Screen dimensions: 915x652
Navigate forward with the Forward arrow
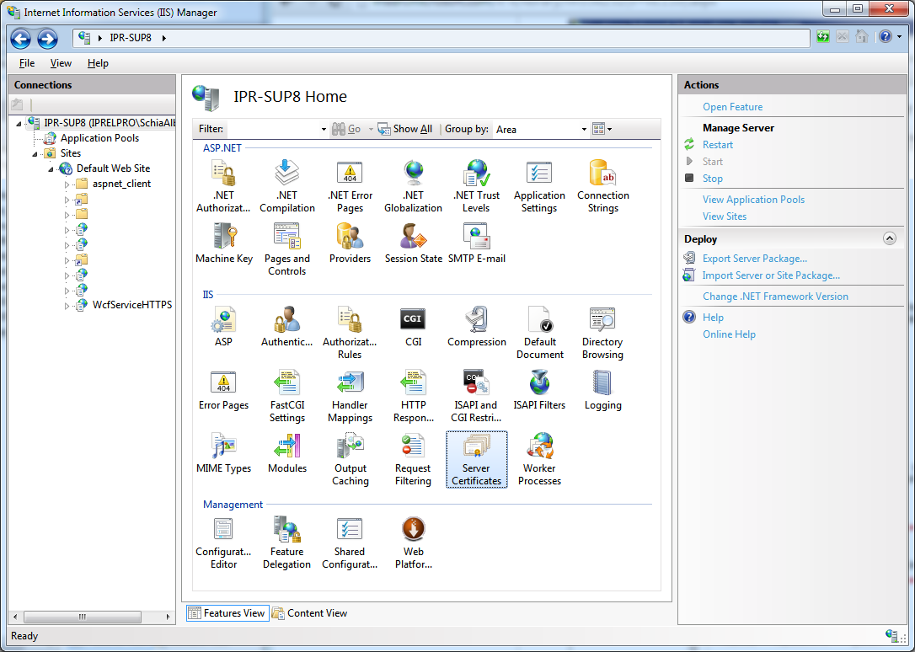click(x=47, y=39)
